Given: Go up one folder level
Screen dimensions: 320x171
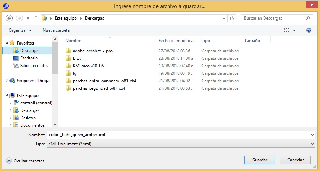Looking at the screenshot, I should (x=36, y=18).
